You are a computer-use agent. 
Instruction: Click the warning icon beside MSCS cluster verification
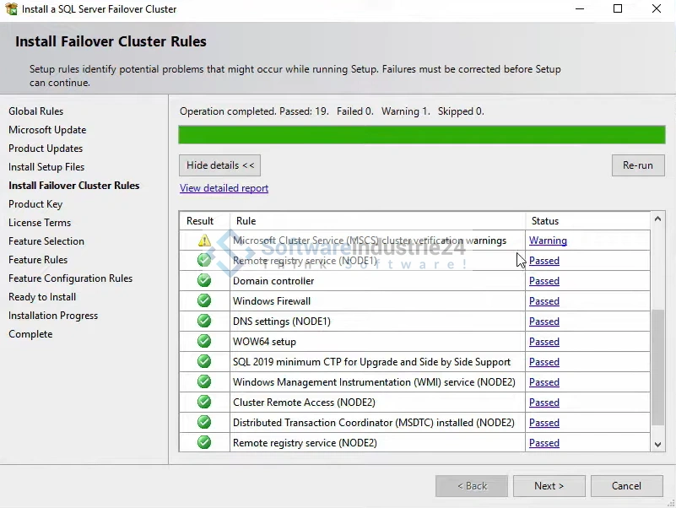pyautogui.click(x=204, y=240)
